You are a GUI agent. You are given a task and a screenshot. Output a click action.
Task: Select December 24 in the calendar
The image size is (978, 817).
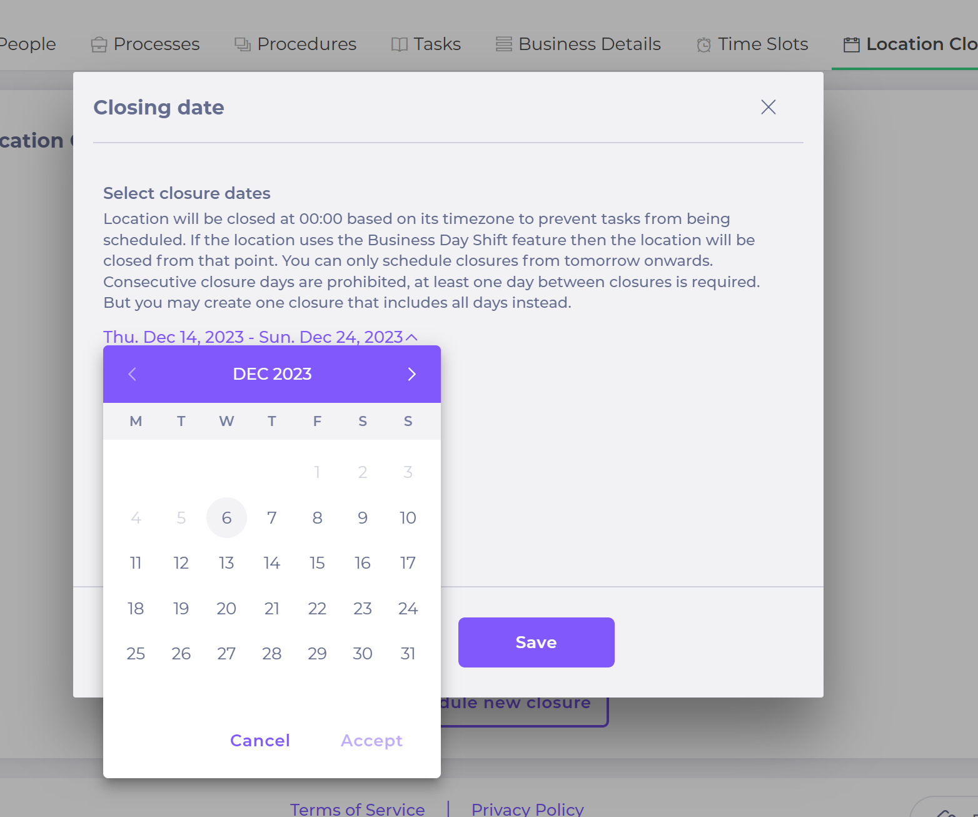[x=408, y=608]
